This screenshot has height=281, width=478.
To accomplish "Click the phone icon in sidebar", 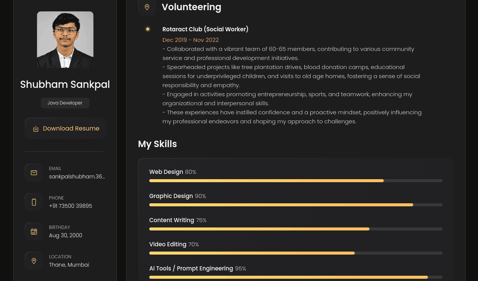I will click(34, 202).
